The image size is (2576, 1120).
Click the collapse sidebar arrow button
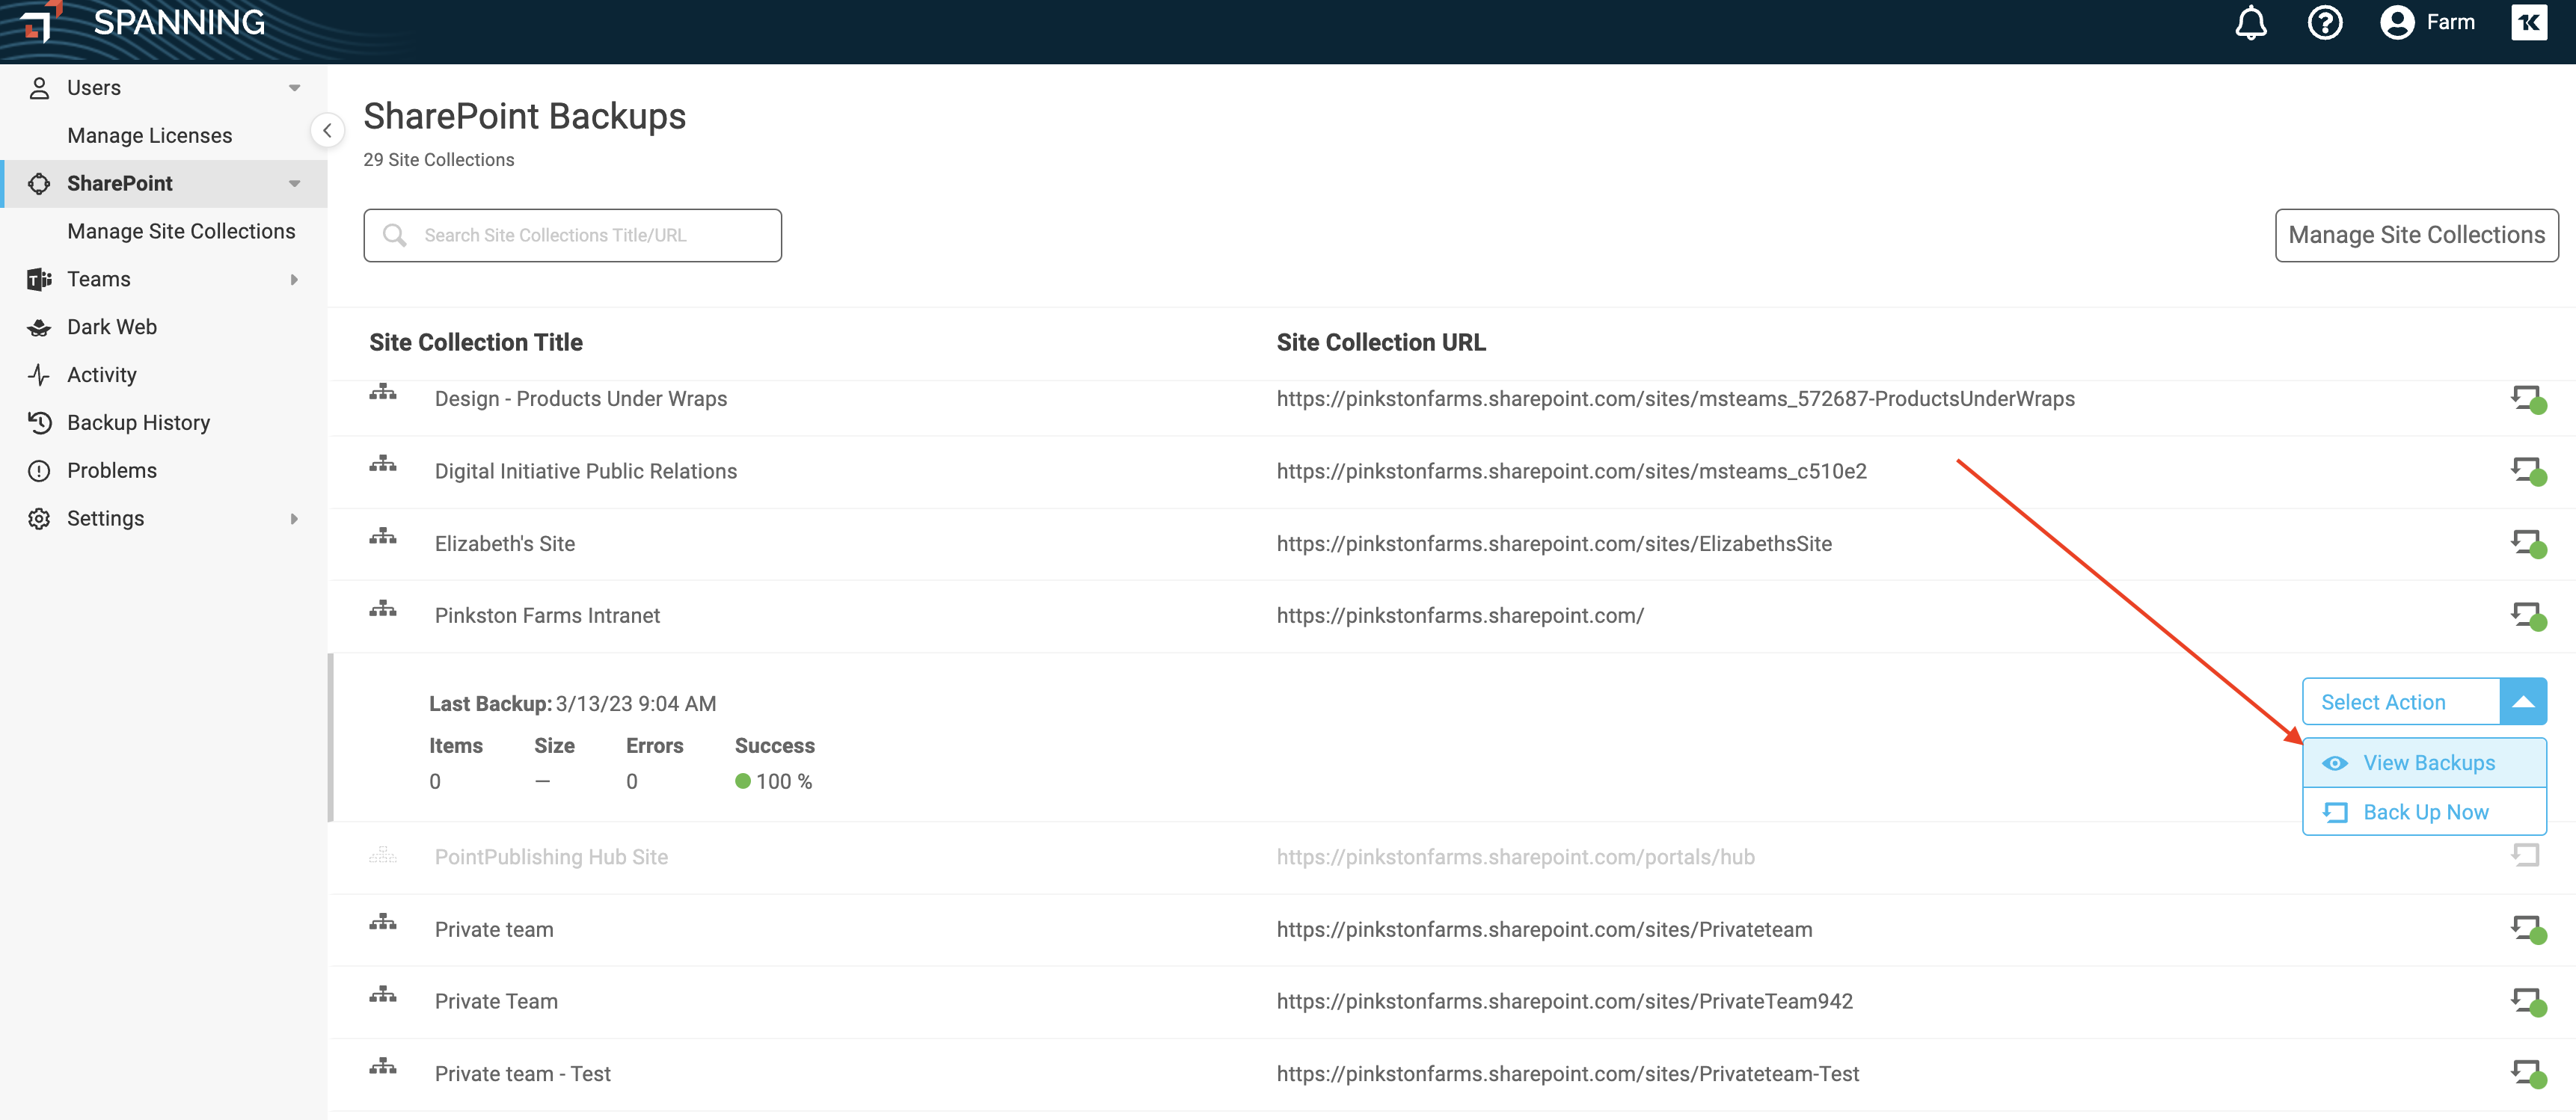[x=327, y=130]
